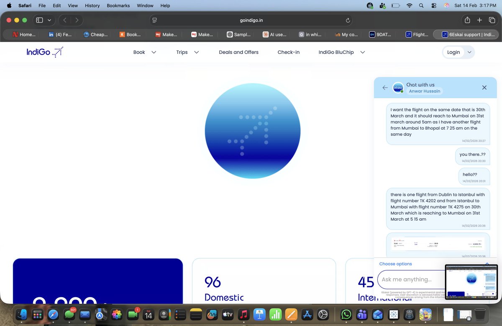Image resolution: width=502 pixels, height=326 pixels.
Task: Click the Login button
Action: click(x=453, y=52)
